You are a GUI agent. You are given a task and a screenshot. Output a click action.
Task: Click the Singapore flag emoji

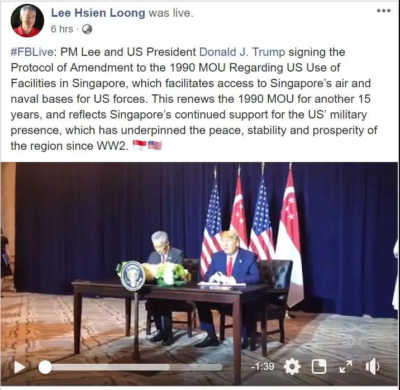click(x=140, y=146)
